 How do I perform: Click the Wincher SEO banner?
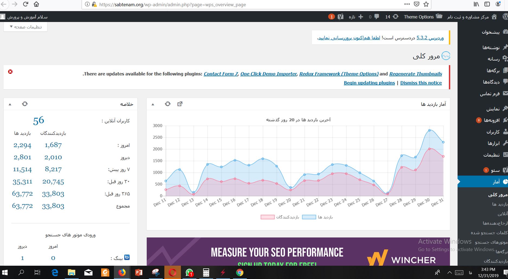tap(298, 252)
